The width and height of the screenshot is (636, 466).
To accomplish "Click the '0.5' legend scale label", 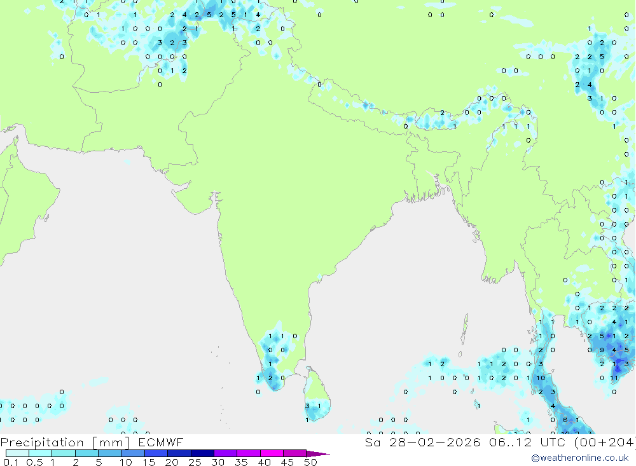I will [x=34, y=462].
